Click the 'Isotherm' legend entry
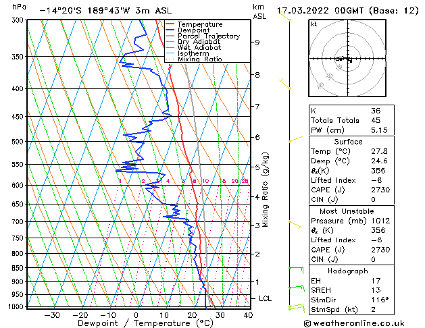The height and width of the screenshot is (328, 425). click(193, 53)
